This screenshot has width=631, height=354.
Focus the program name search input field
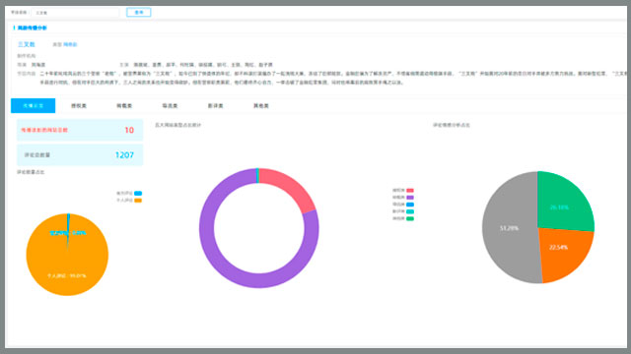click(x=75, y=13)
